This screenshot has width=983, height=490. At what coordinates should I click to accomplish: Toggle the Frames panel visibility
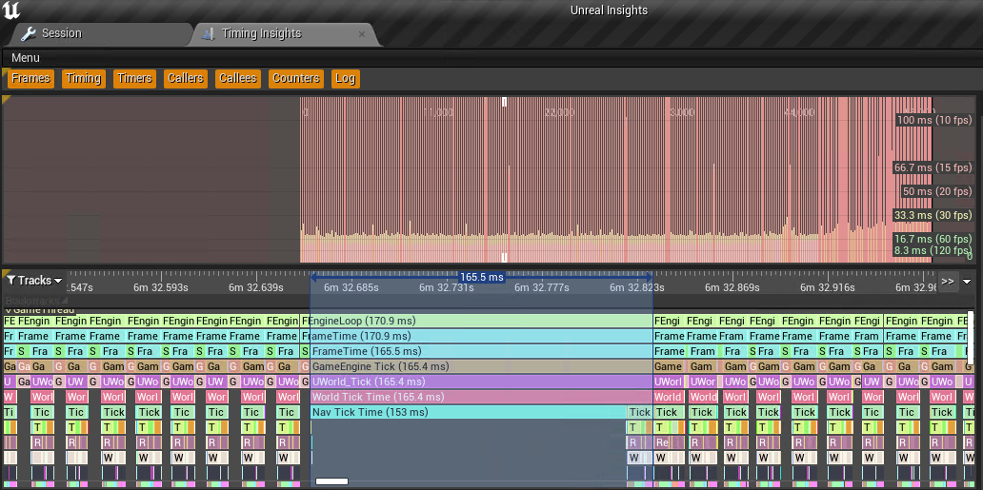pos(30,79)
